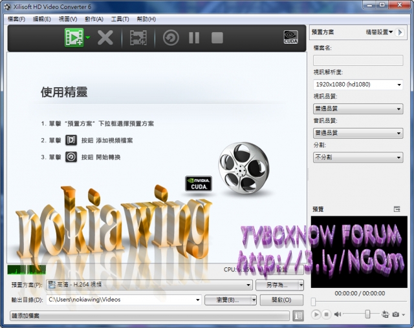Click the snapshot camera icon under preview
Viewport: 414px width, 328px height.
click(396, 314)
